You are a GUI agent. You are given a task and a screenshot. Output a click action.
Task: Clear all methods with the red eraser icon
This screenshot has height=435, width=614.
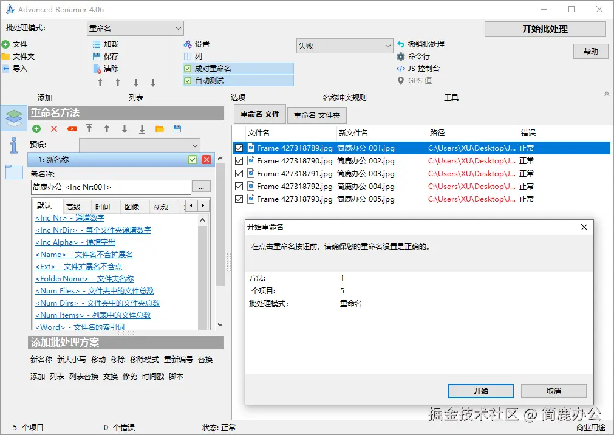pyautogui.click(x=72, y=129)
